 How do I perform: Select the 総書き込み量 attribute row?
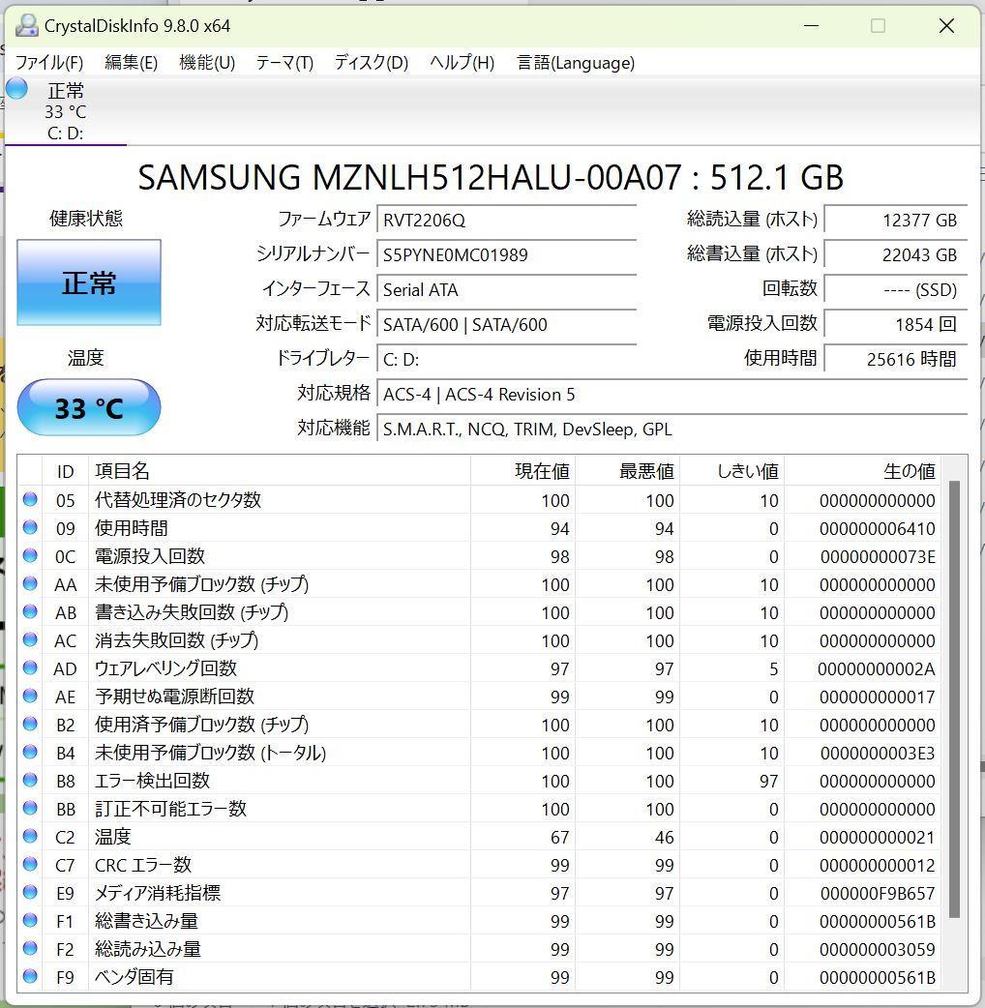(x=290, y=921)
